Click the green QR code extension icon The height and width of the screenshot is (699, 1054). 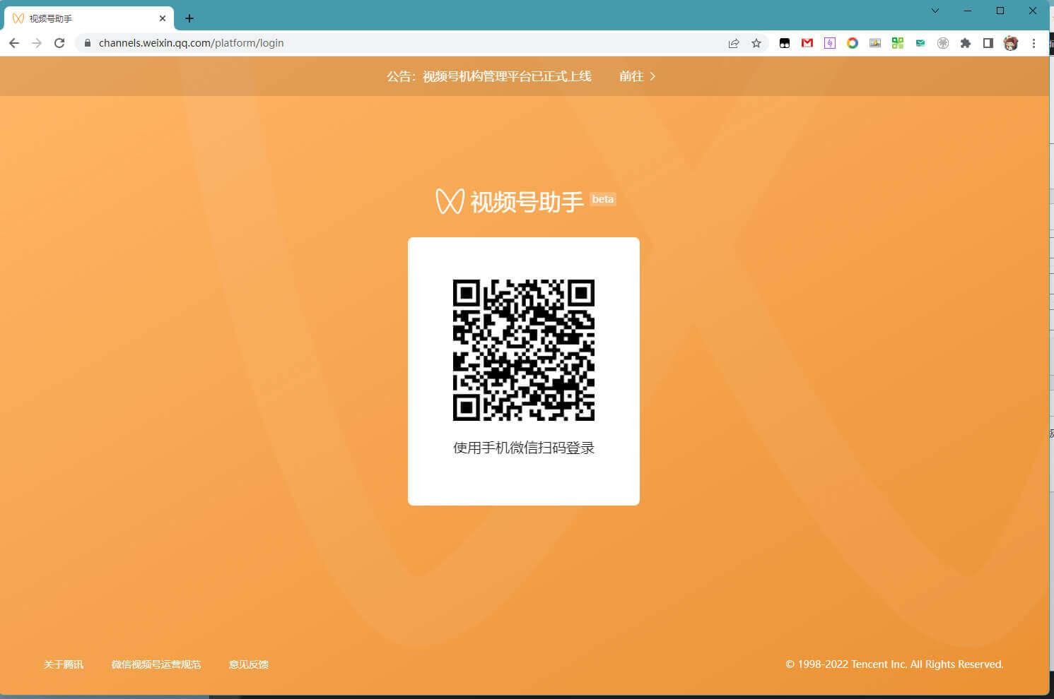tap(898, 43)
